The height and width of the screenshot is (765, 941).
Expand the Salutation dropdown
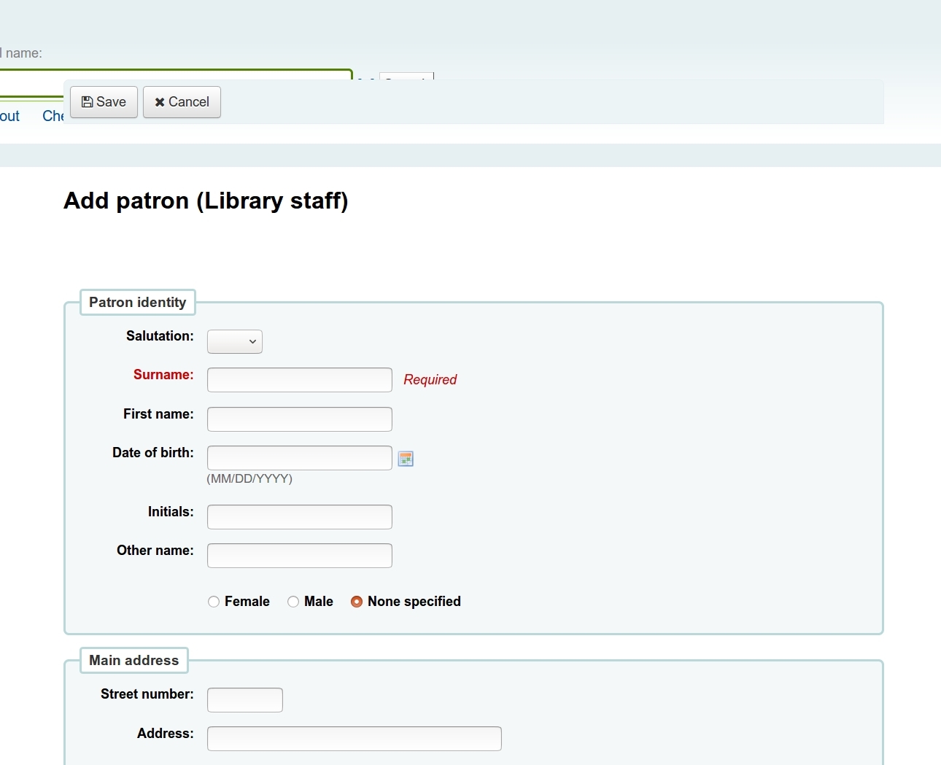tap(234, 341)
